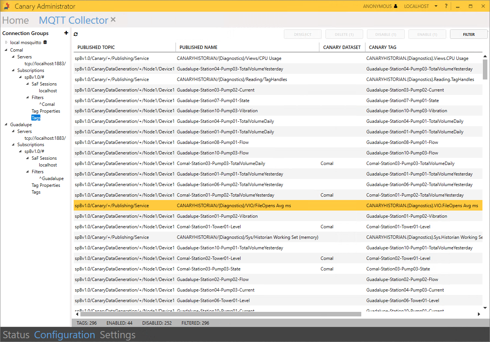Click the Canary Administrator logo icon

point(7,6)
